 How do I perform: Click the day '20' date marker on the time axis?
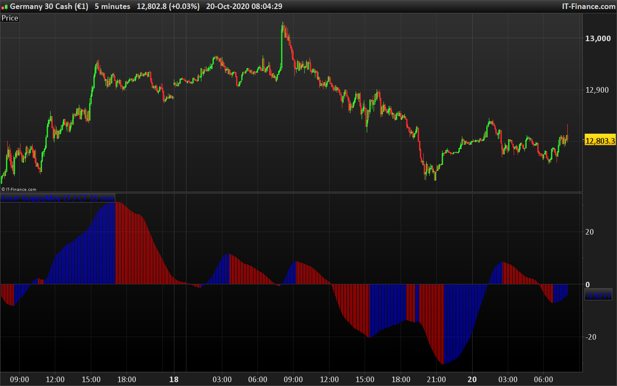(472, 380)
